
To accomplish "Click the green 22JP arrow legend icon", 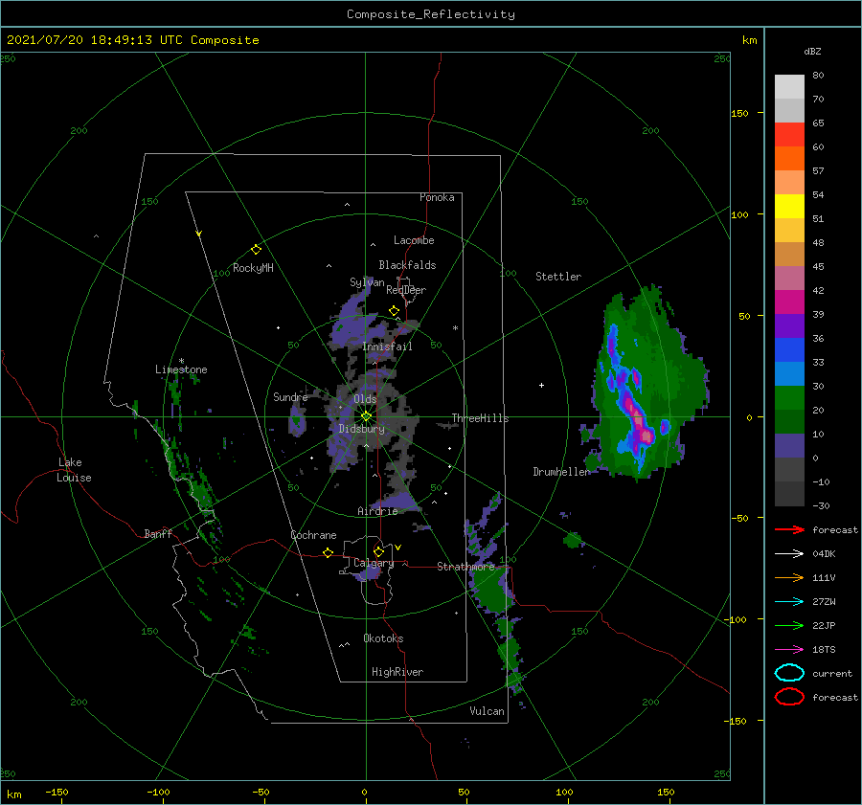I will click(789, 625).
